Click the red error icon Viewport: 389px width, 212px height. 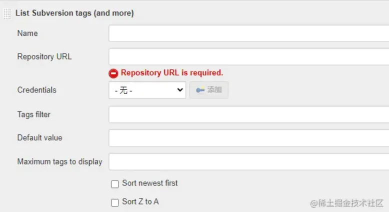(114, 73)
